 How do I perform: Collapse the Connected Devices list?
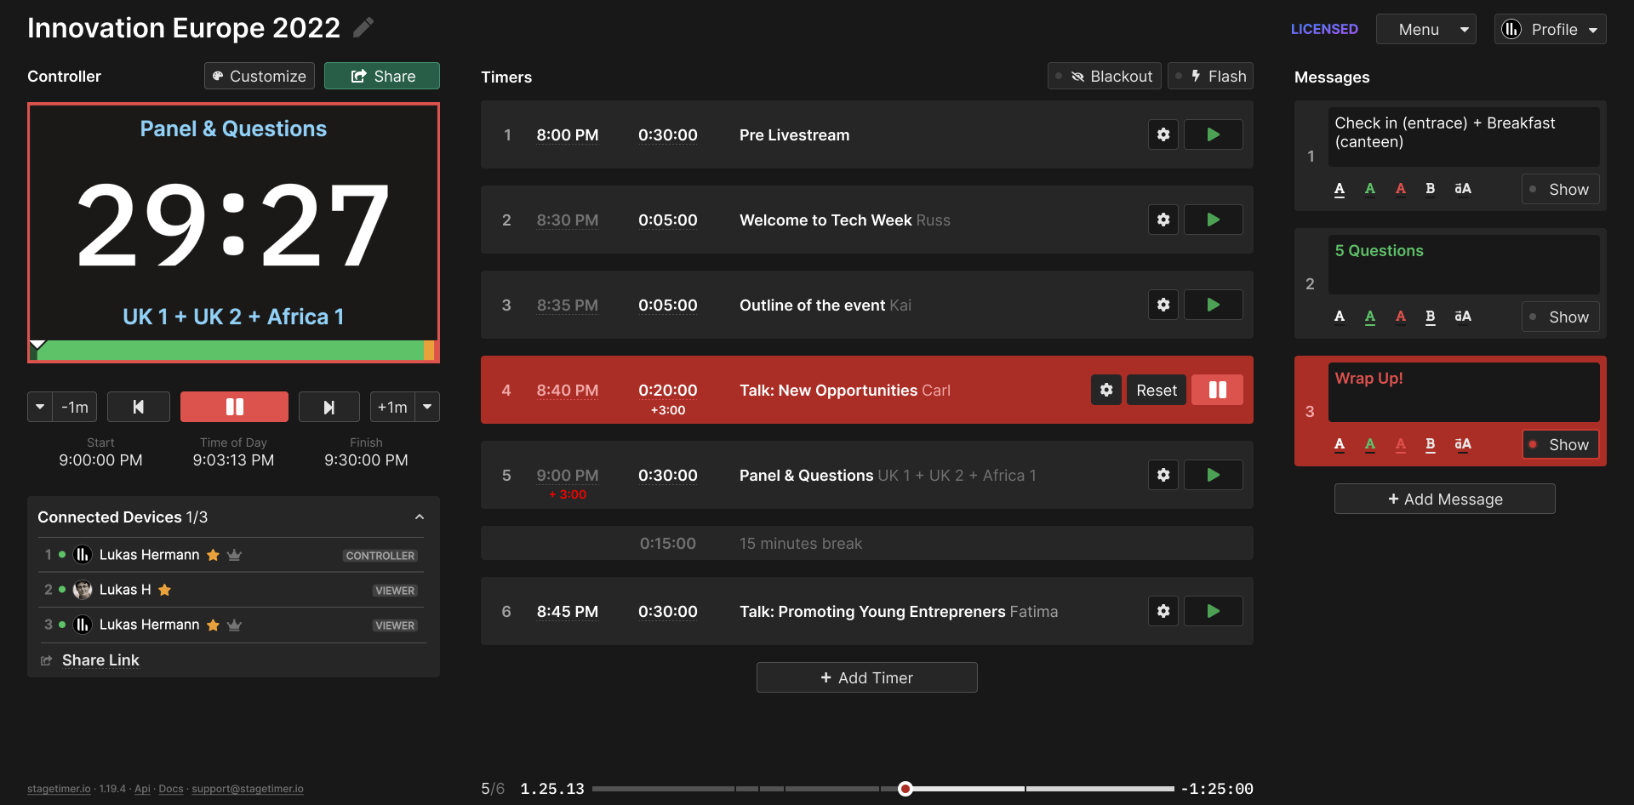point(419,517)
